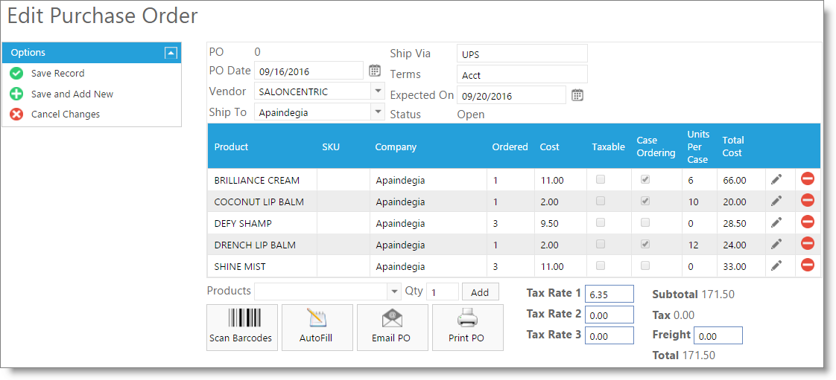Click the Company column header
The width and height of the screenshot is (836, 380).
click(x=396, y=147)
